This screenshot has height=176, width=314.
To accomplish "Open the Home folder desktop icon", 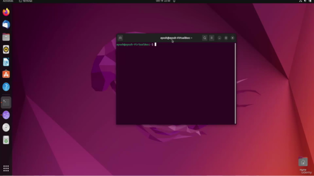I will click(303, 164).
